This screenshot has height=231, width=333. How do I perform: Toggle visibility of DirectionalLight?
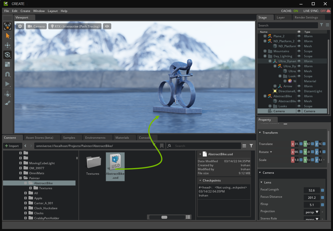(299, 91)
